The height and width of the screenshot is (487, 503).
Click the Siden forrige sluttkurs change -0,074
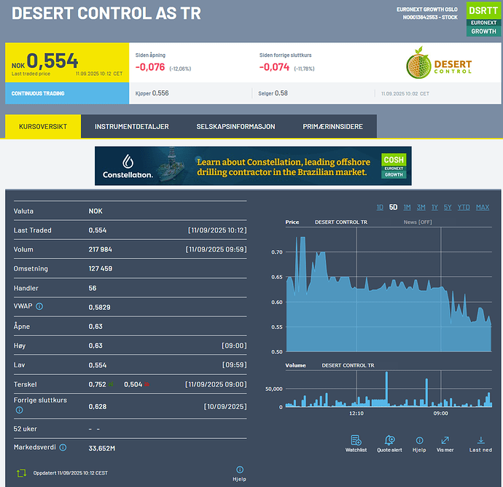pos(274,67)
